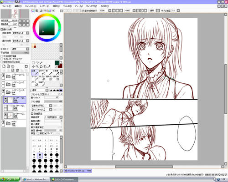228x182 pixels.
Task: Click the Windows Start button
Action: click(10, 180)
